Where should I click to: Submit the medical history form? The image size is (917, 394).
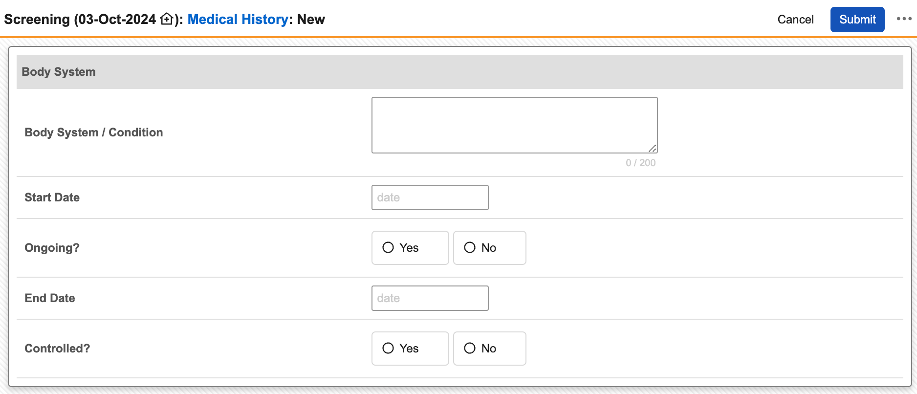point(857,20)
